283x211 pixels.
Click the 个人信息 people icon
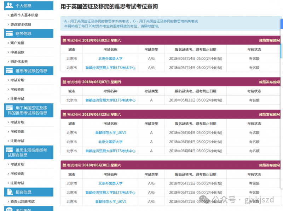(x=9, y=5)
